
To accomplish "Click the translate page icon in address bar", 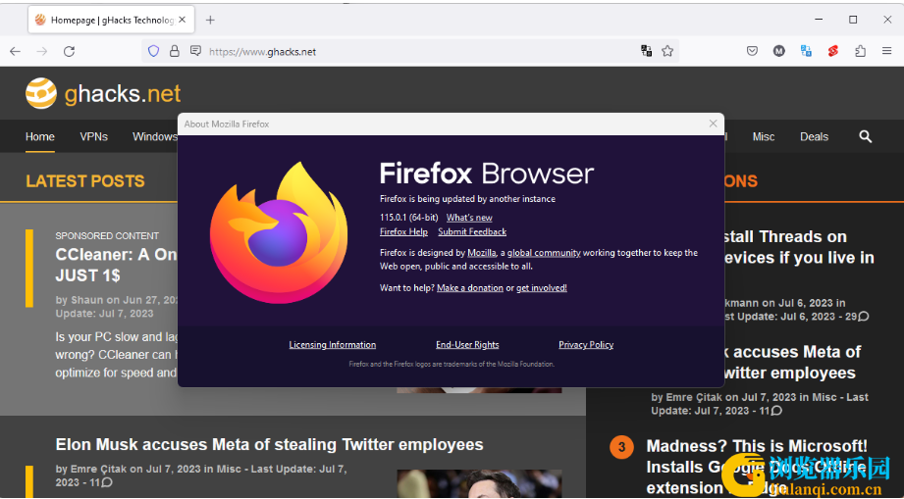I will point(646,51).
